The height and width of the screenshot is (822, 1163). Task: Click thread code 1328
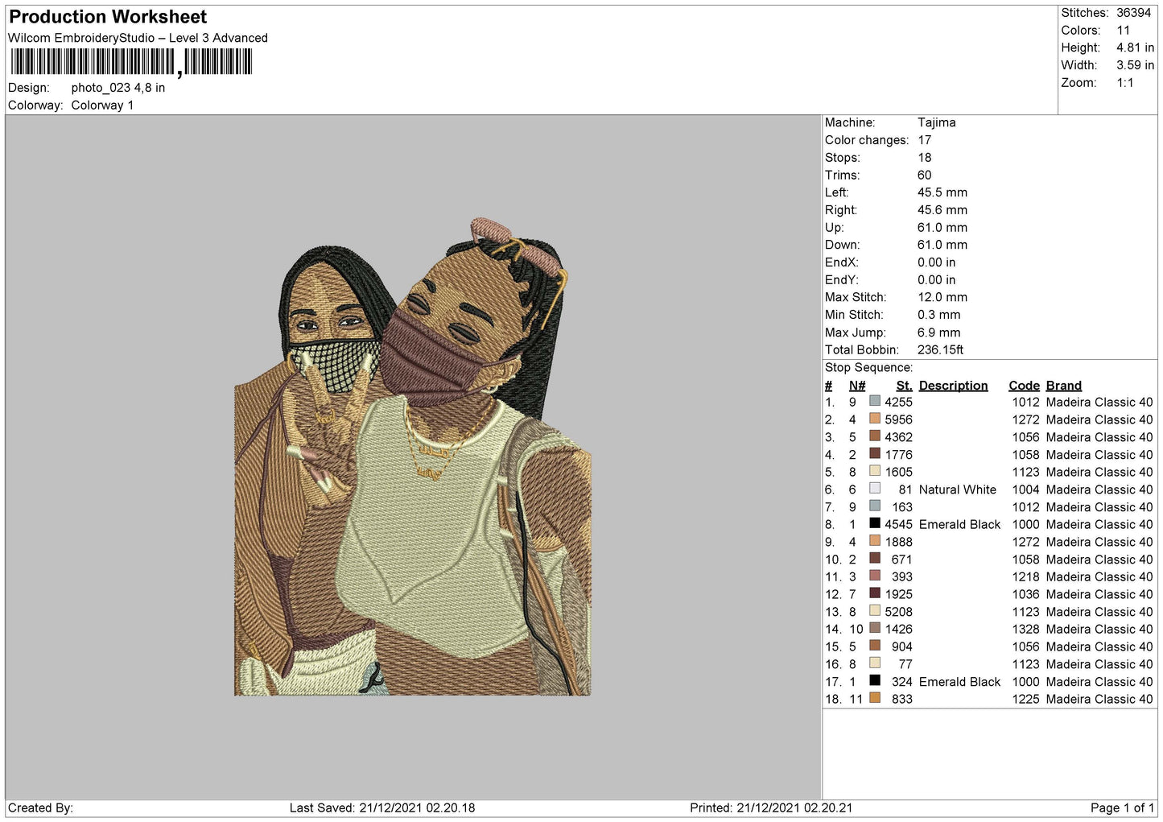[x=1026, y=630]
